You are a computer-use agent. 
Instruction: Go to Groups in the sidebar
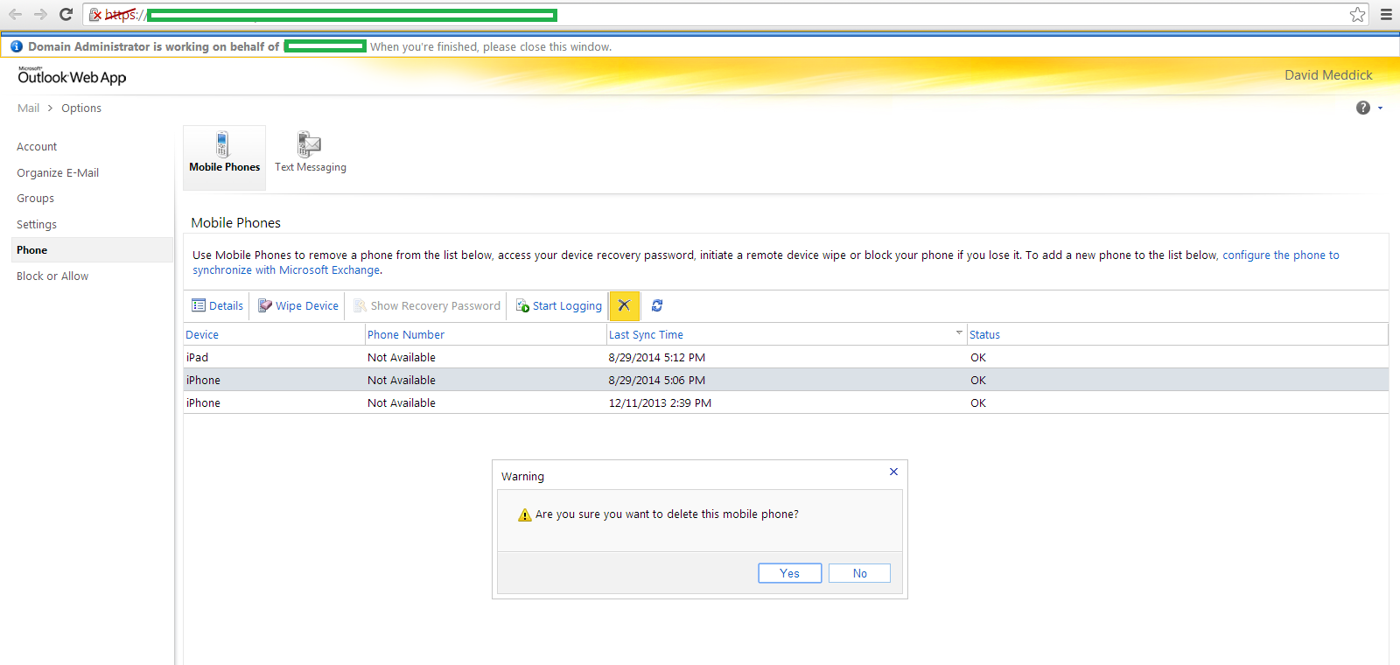pyautogui.click(x=35, y=199)
